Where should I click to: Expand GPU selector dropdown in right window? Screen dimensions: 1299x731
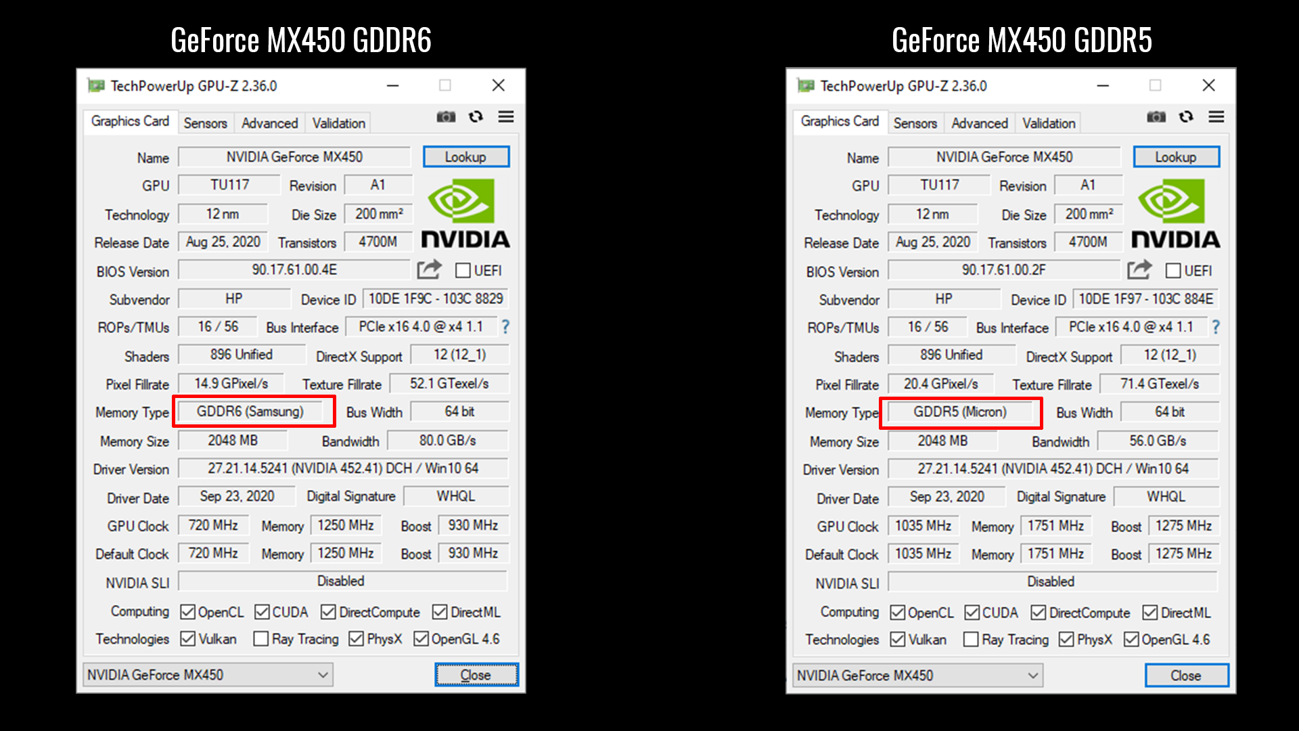coord(1032,675)
